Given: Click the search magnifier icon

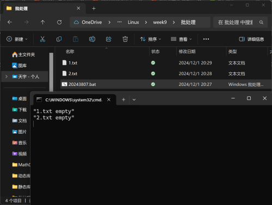Looking at the screenshot, I should [x=261, y=22].
